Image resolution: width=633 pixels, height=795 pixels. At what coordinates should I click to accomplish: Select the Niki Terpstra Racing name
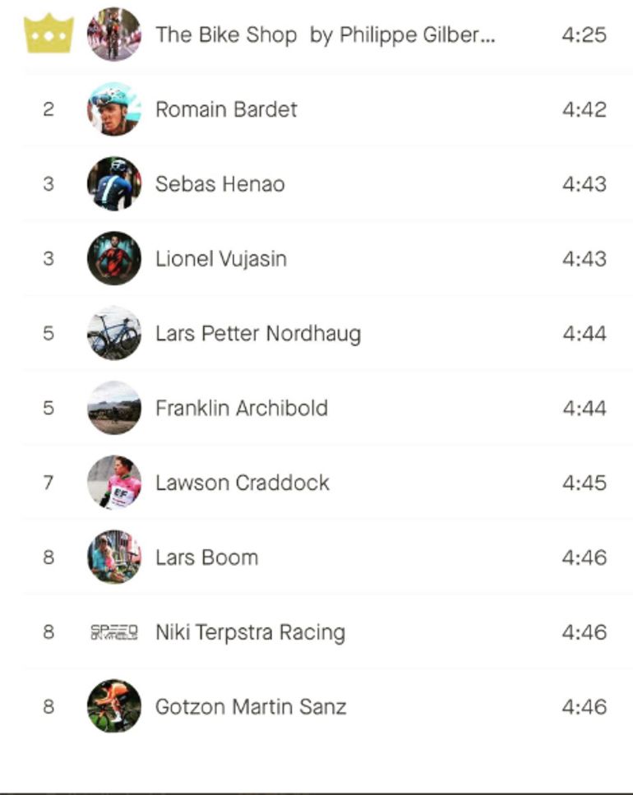point(250,632)
